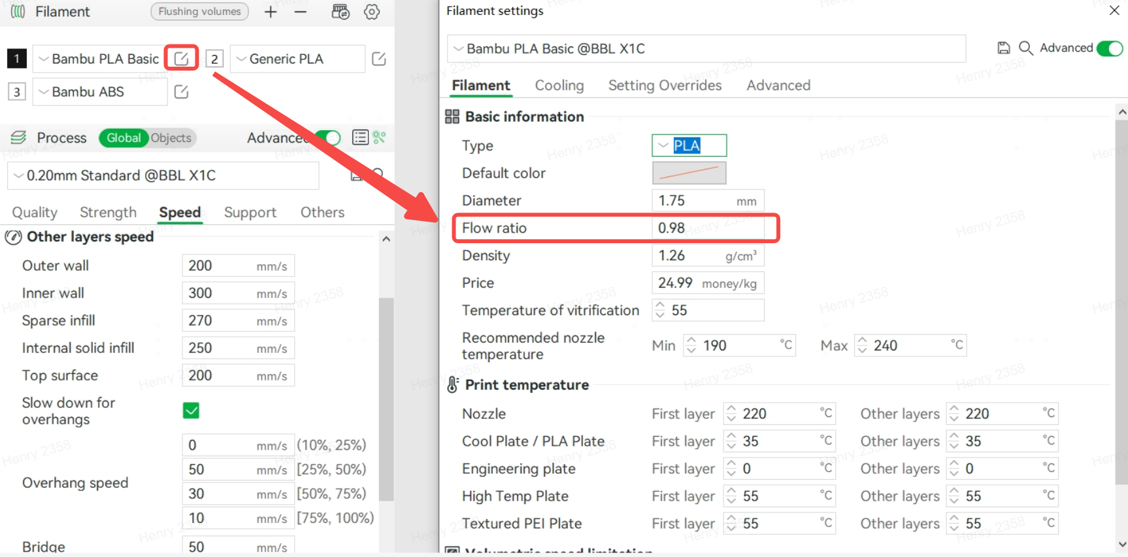Toggle Advanced switch in Filament settings
This screenshot has width=1128, height=557.
[x=1110, y=48]
